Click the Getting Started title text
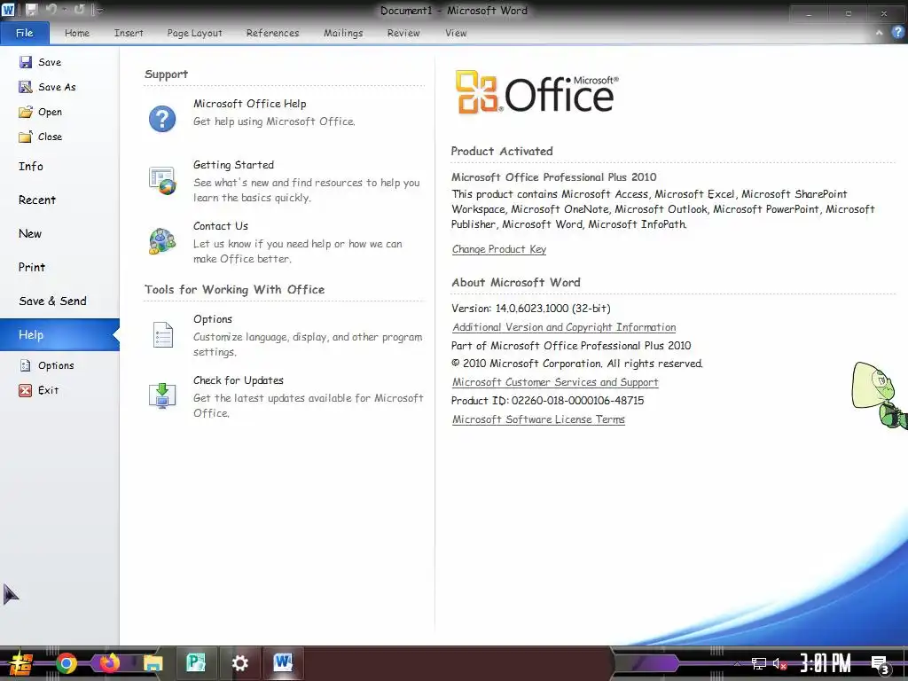The height and width of the screenshot is (681, 908). [233, 165]
